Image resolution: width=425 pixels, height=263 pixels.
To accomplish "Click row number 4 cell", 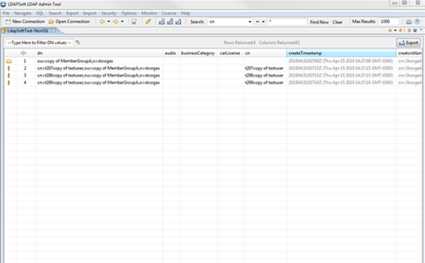I will pyautogui.click(x=25, y=83).
